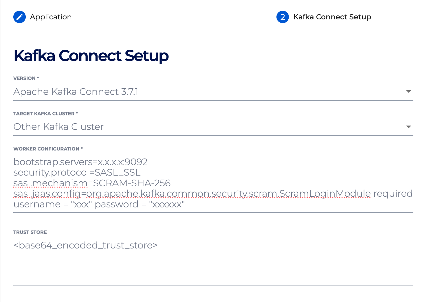The height and width of the screenshot is (302, 429).
Task: Select the Kafka Connect Setup step
Action: pos(332,17)
